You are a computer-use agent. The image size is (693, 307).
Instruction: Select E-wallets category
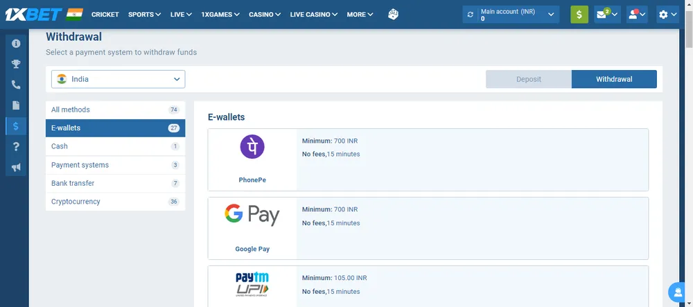coord(115,128)
